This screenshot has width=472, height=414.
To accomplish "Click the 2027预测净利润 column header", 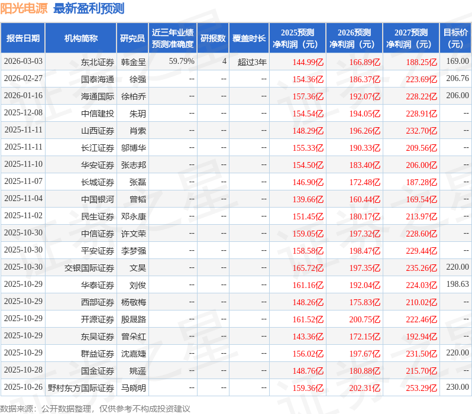I will coord(410,38).
